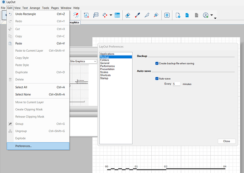
Task: Uncheck Create backup file when saving
Action: click(157, 63)
